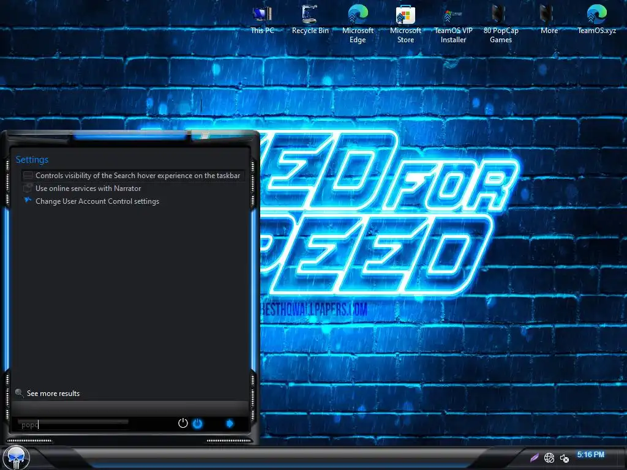Image resolution: width=627 pixels, height=470 pixels.
Task: Select the More desktop icon
Action: coord(549,19)
